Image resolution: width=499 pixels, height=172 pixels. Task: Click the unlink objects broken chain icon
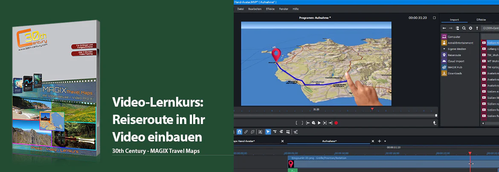pos(252,132)
